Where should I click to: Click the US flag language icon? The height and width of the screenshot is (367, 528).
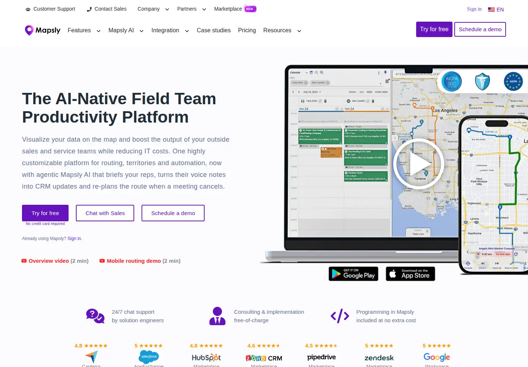click(x=491, y=10)
